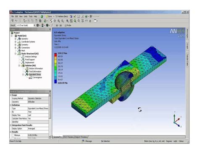Click the Geometry All Bodies field
The height and width of the screenshot is (153, 199).
[38, 102]
